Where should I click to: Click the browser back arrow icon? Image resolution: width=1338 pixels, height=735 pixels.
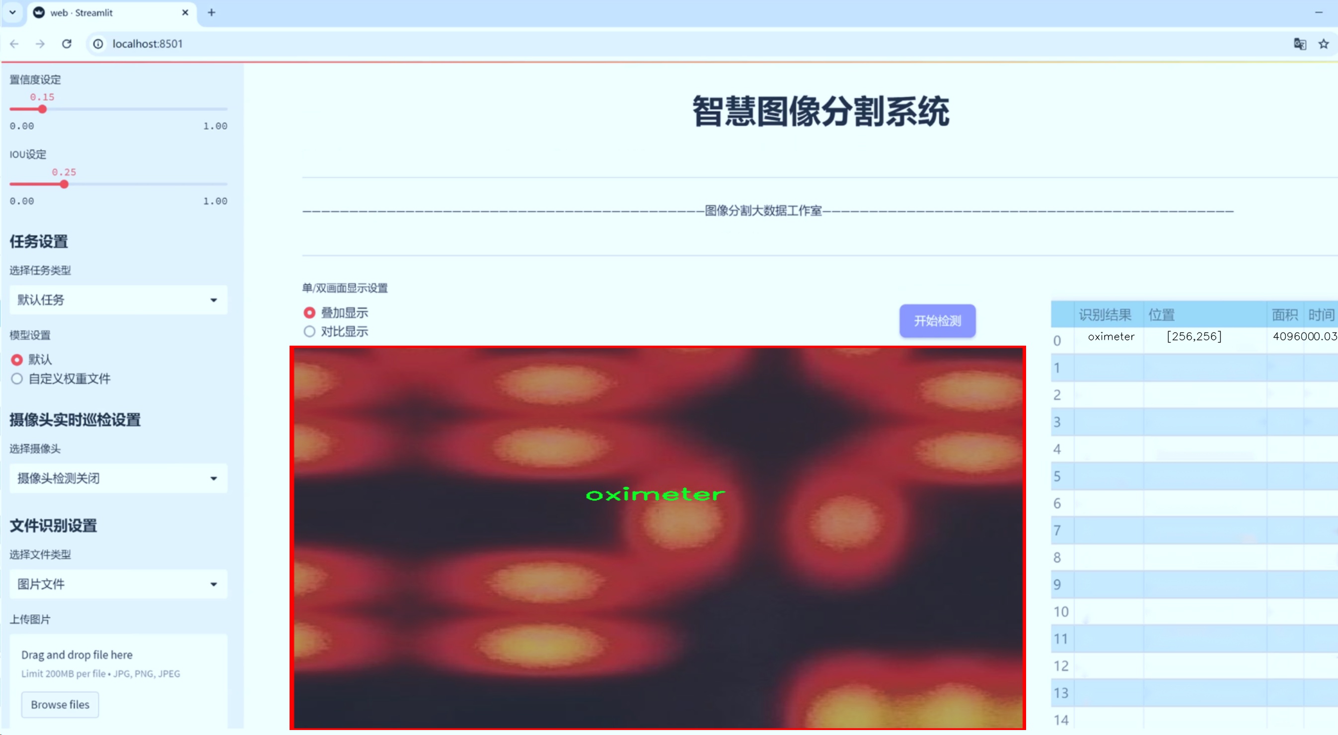(x=14, y=44)
